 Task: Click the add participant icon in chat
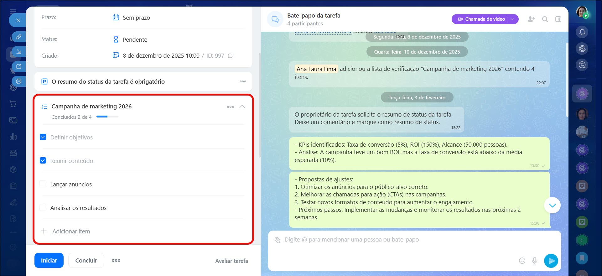(531, 19)
